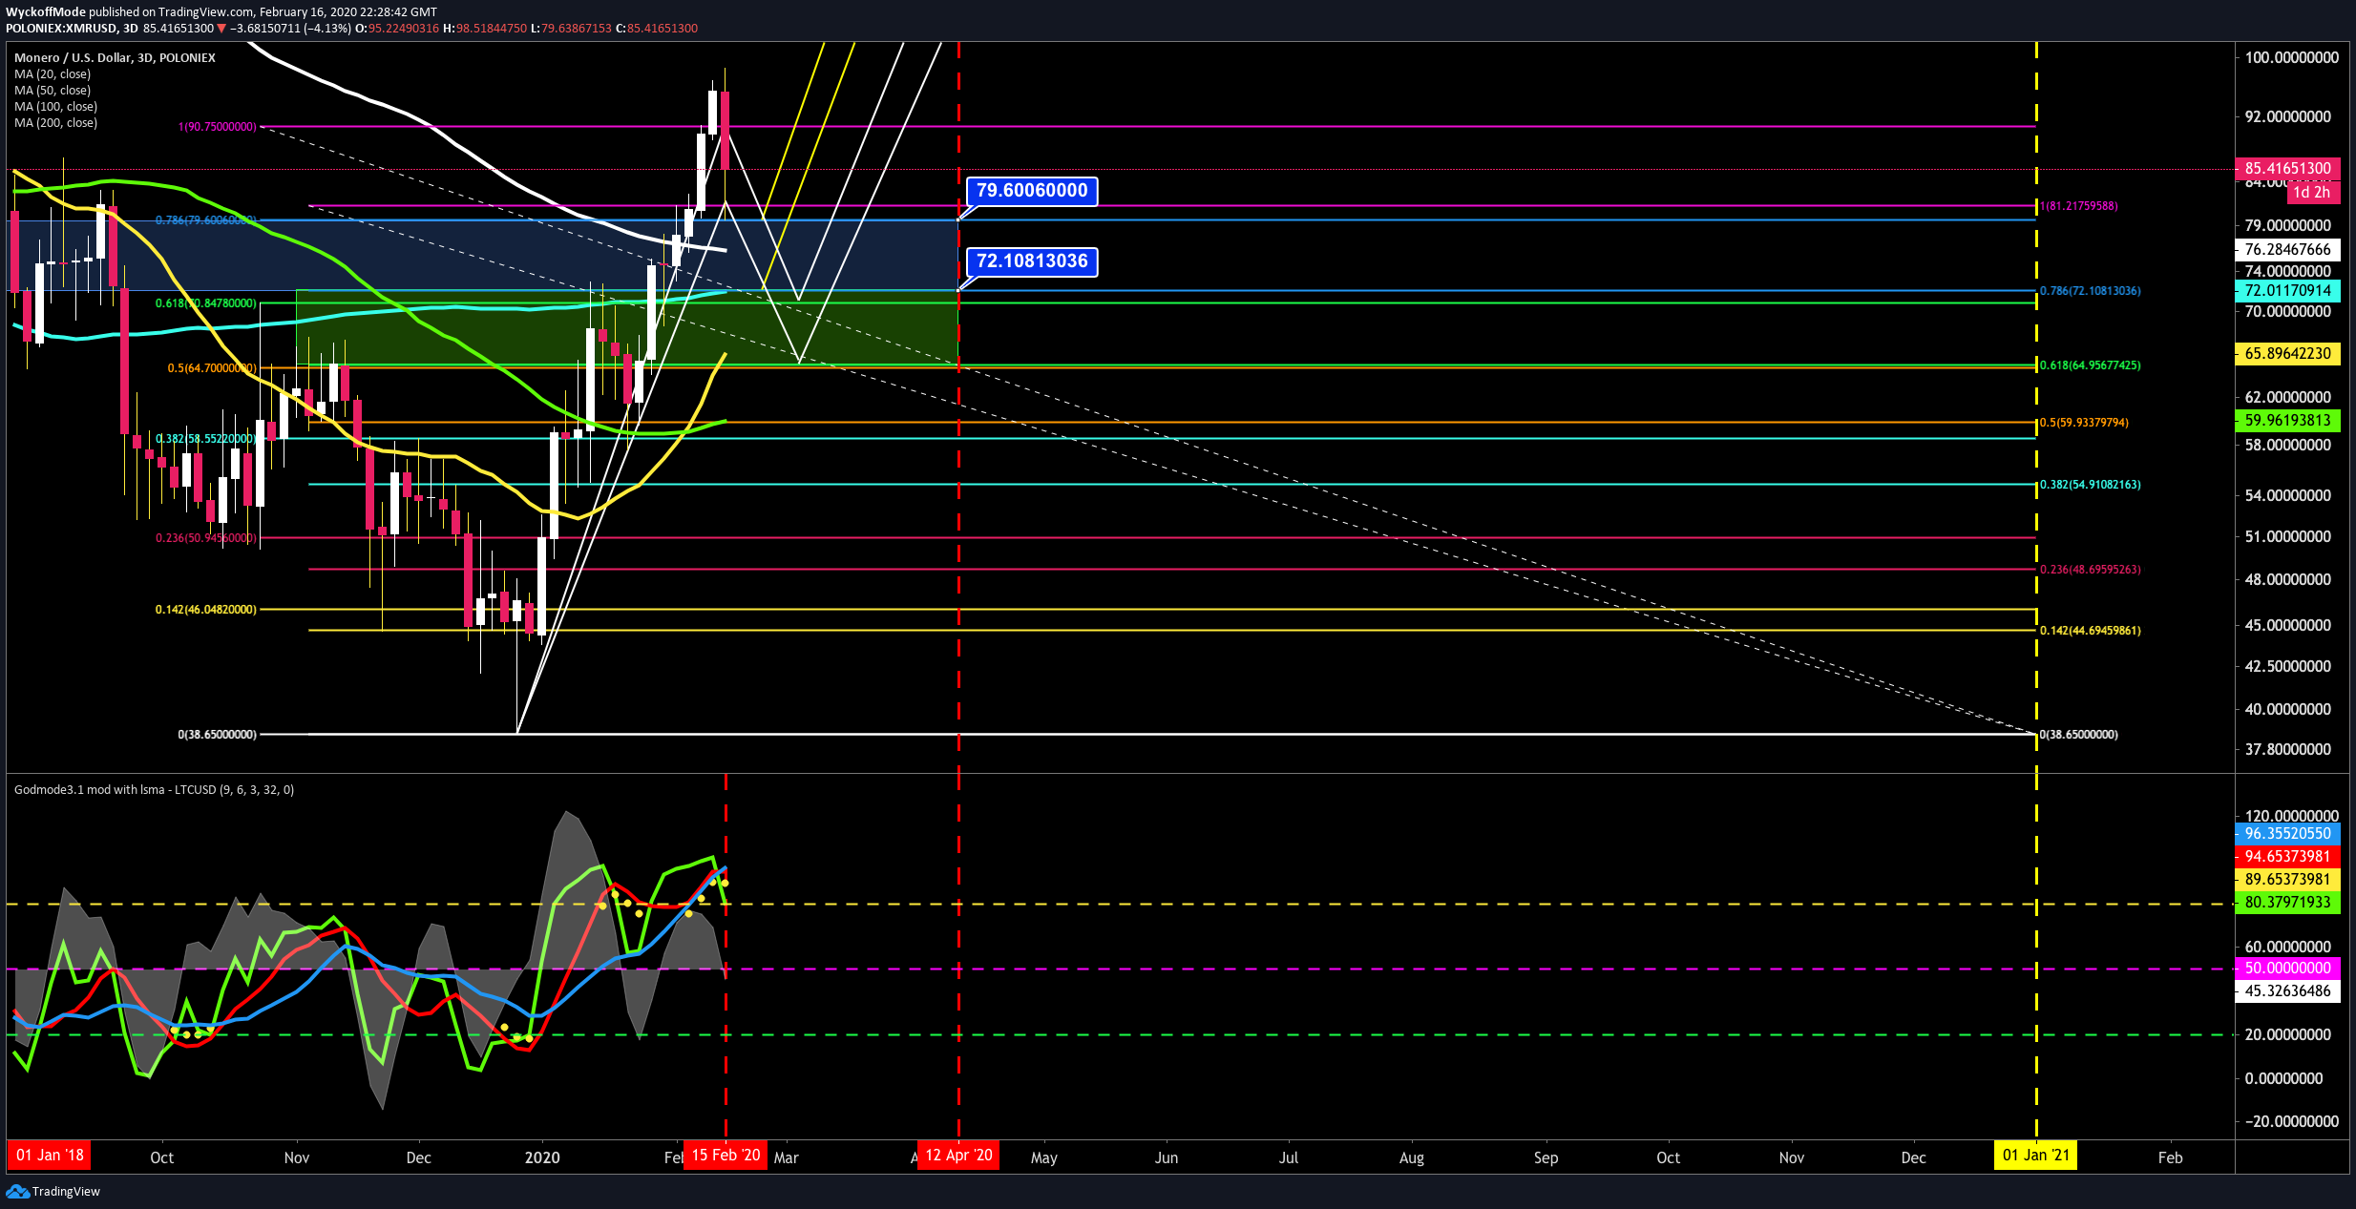Click the May label on time axis
This screenshot has height=1209, width=2356.
pyautogui.click(x=1044, y=1157)
